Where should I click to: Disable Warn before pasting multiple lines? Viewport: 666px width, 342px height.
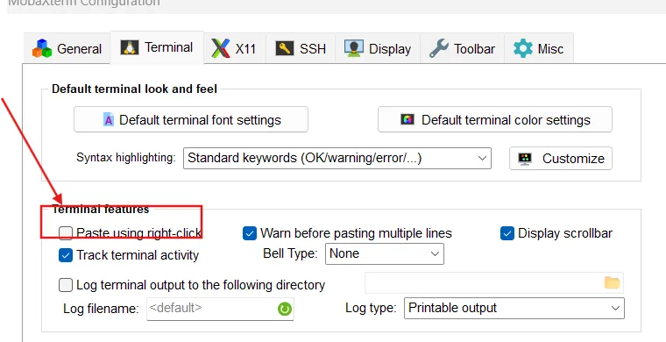(x=250, y=233)
